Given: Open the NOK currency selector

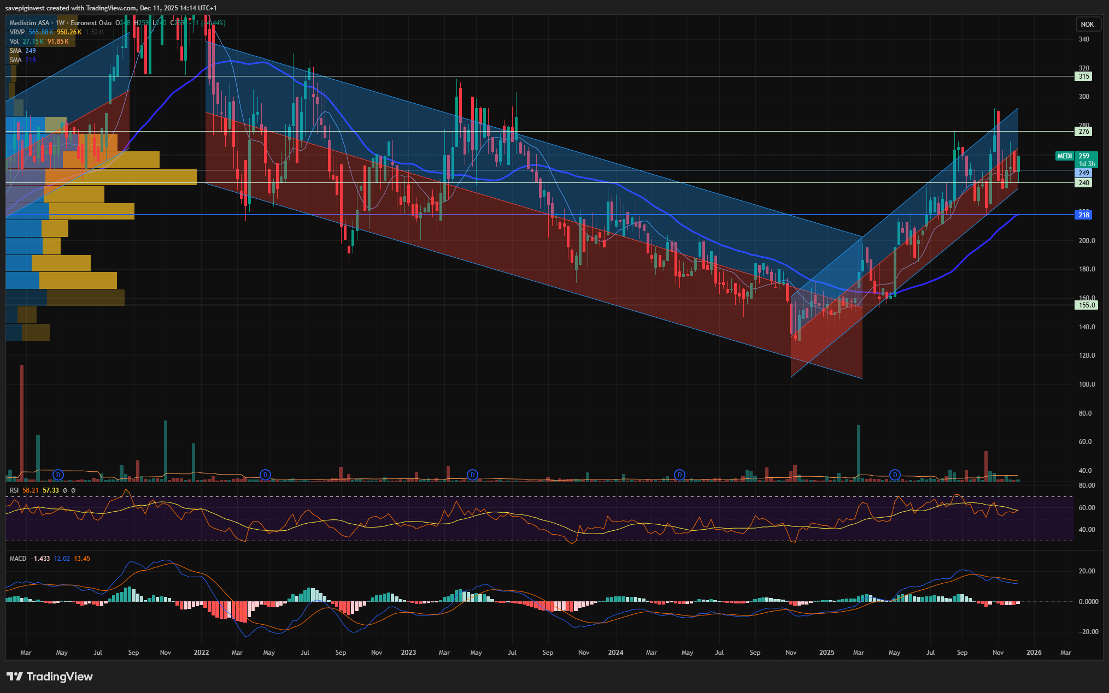Looking at the screenshot, I should pyautogui.click(x=1087, y=24).
